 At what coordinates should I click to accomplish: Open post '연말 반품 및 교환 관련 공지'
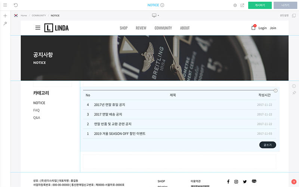(x=113, y=124)
